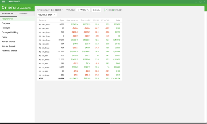Screen dimensions: 207x124
Task: Open the Кол-во столов report
Action: (17, 42)
